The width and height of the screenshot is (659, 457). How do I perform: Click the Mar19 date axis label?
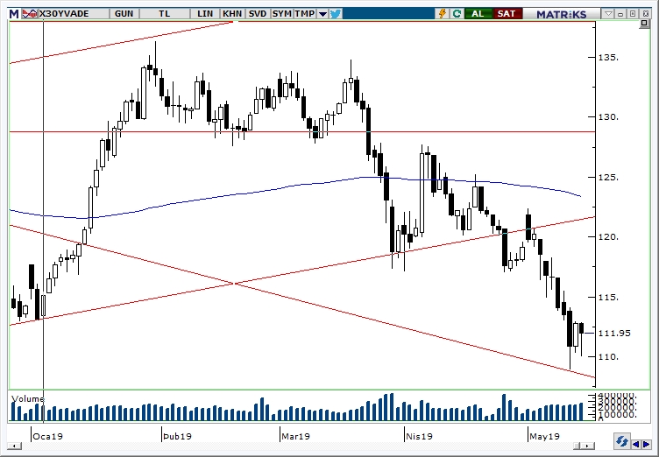tap(295, 436)
